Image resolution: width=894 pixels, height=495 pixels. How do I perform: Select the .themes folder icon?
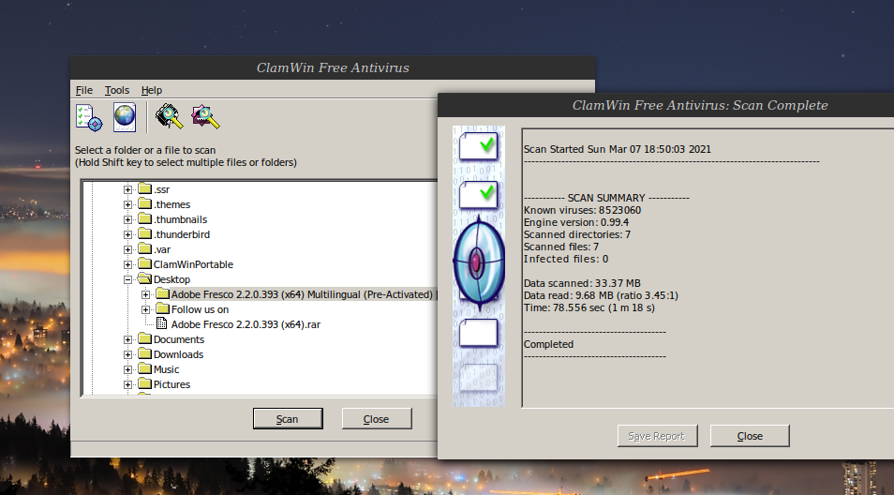145,203
